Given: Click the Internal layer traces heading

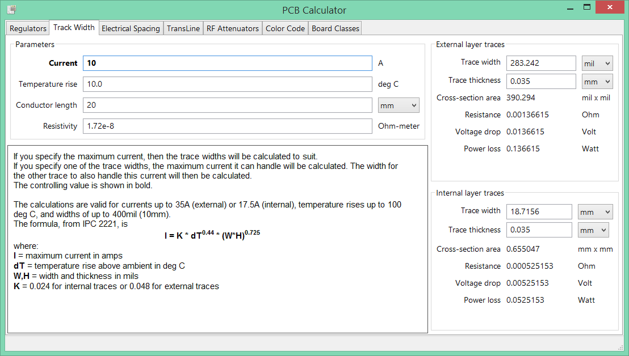Looking at the screenshot, I should click(470, 193).
